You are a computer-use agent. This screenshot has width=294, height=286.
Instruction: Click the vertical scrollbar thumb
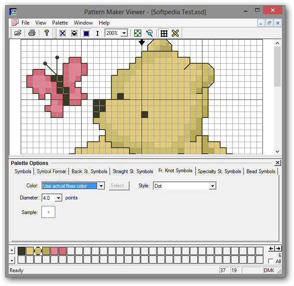pyautogui.click(x=277, y=66)
